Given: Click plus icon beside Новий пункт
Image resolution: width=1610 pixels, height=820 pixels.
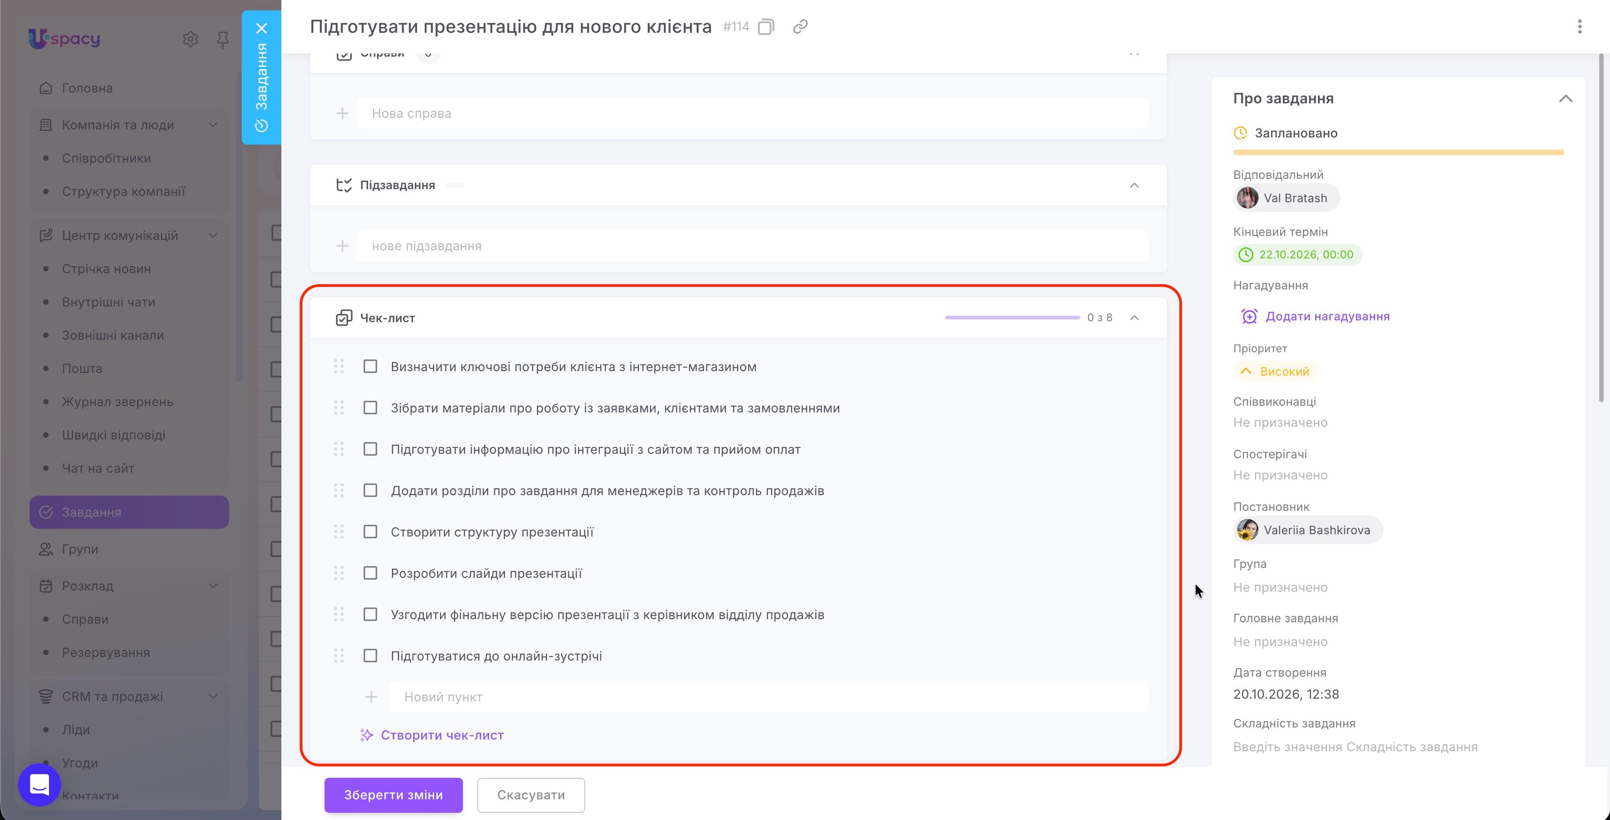Looking at the screenshot, I should click(371, 697).
